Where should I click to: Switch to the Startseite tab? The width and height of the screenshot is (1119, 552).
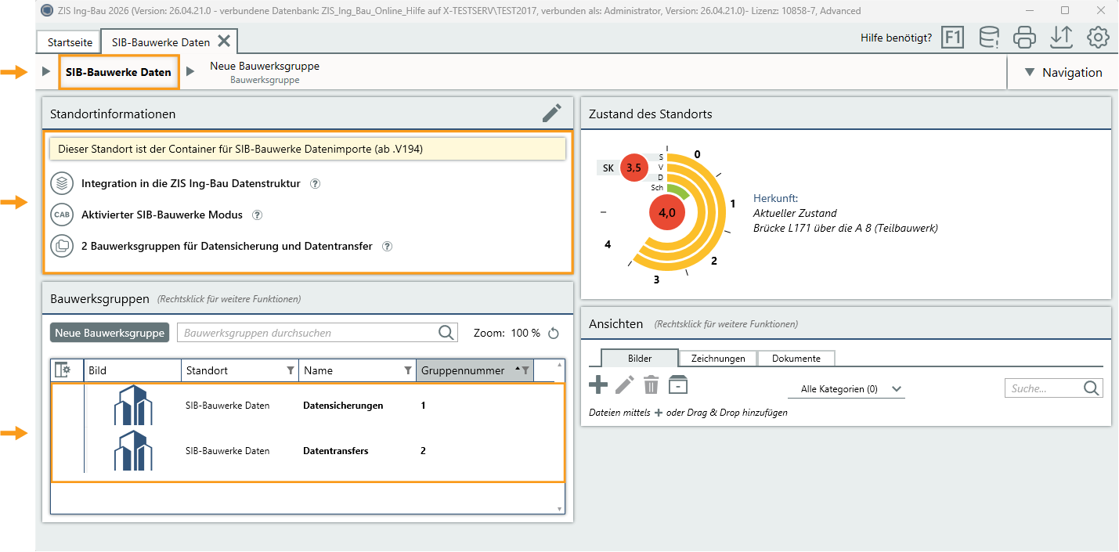70,42
